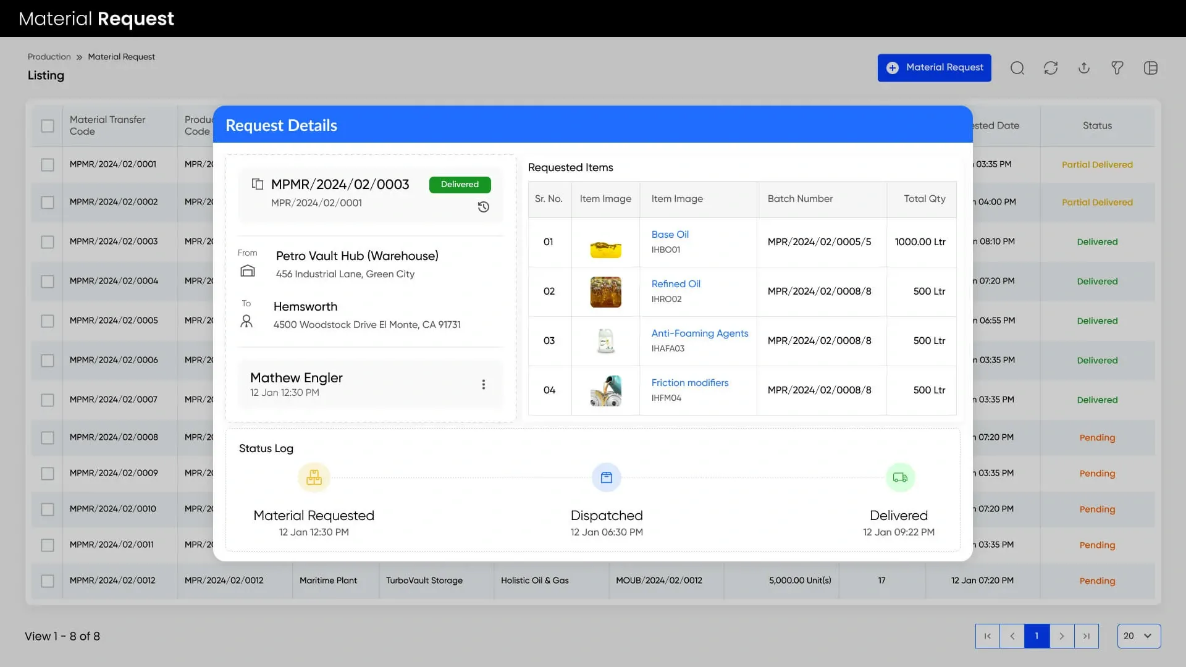Click the search icon in toolbar
The height and width of the screenshot is (667, 1186).
pyautogui.click(x=1017, y=68)
